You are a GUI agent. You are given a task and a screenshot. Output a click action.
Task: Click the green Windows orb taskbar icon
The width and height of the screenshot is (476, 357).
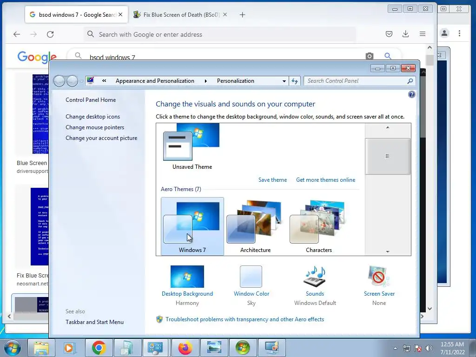tap(243, 348)
